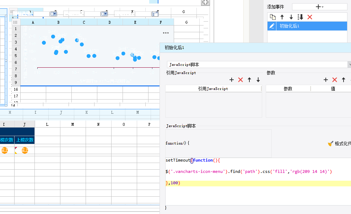The width and height of the screenshot is (351, 214).
Task: Select column A header in chart grid
Action: coord(33,22)
